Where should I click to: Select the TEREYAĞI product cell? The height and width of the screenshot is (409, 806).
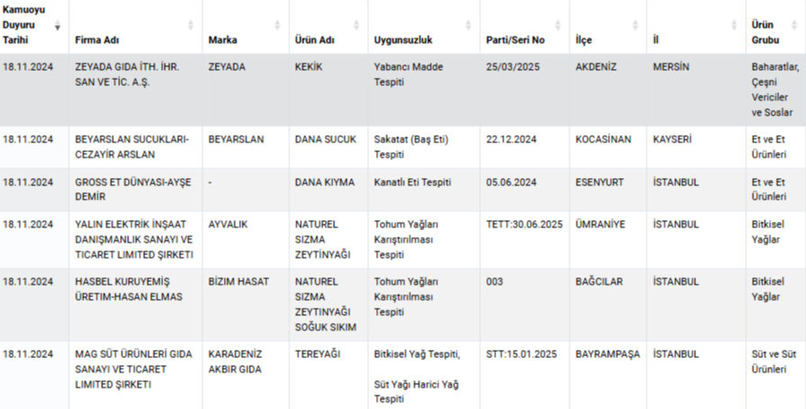[318, 354]
